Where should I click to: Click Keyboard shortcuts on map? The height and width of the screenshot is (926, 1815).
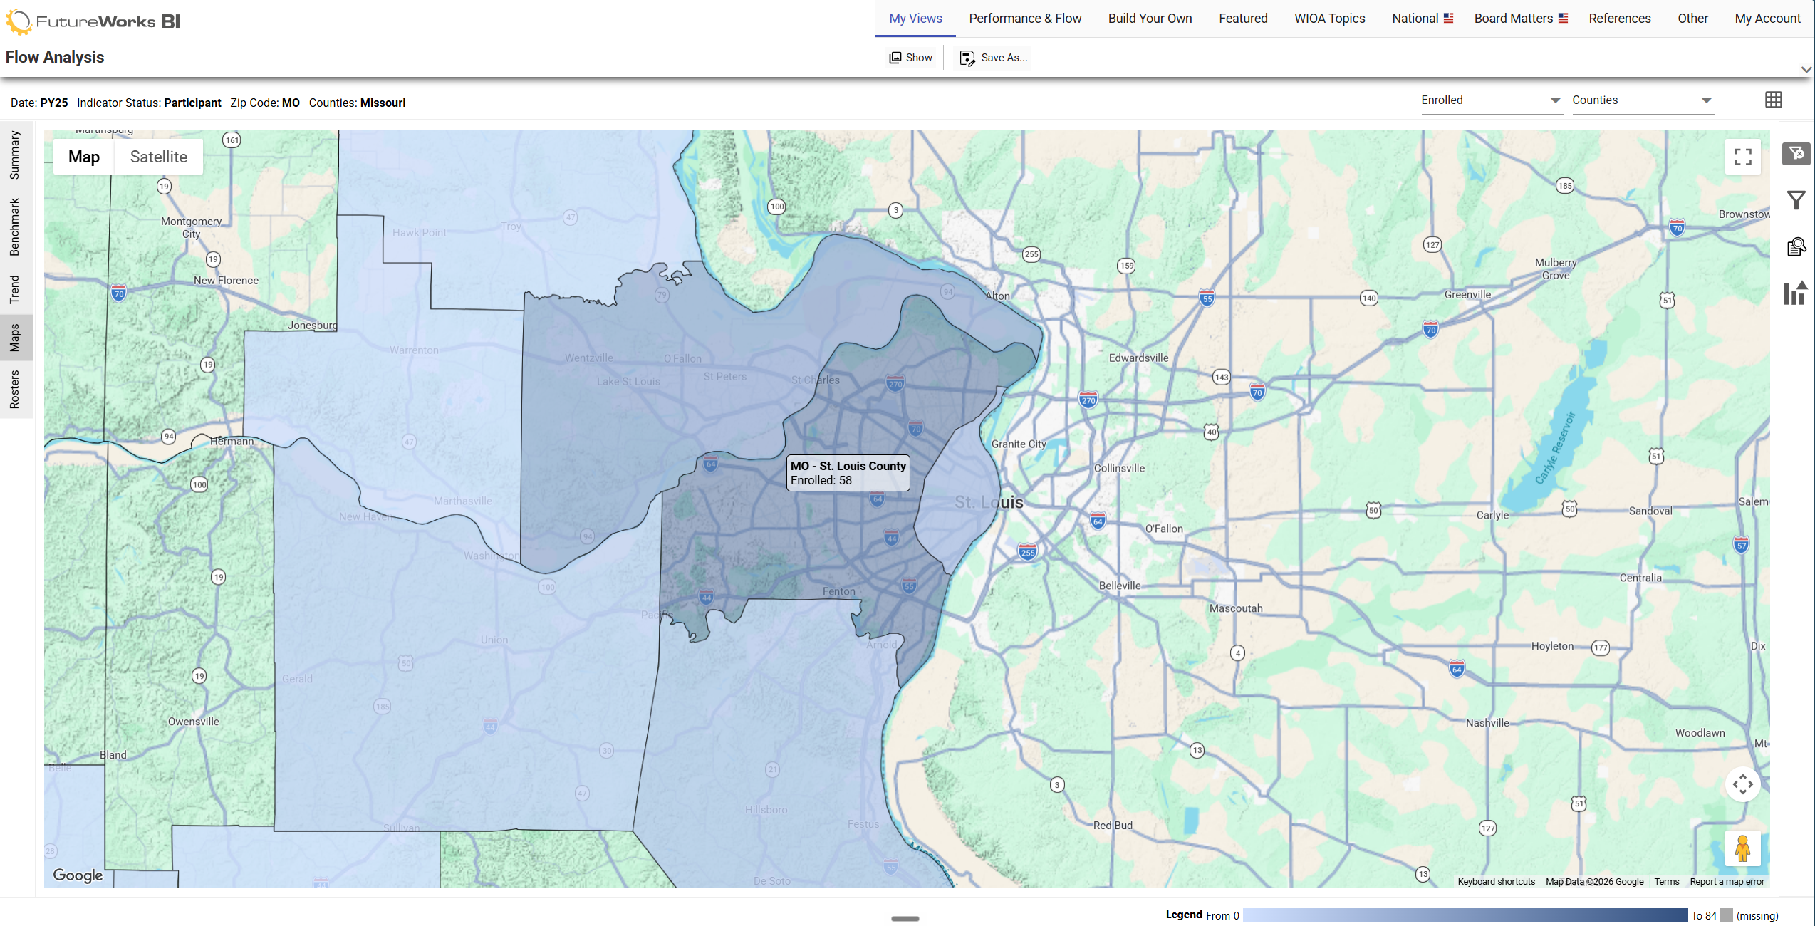(1496, 881)
